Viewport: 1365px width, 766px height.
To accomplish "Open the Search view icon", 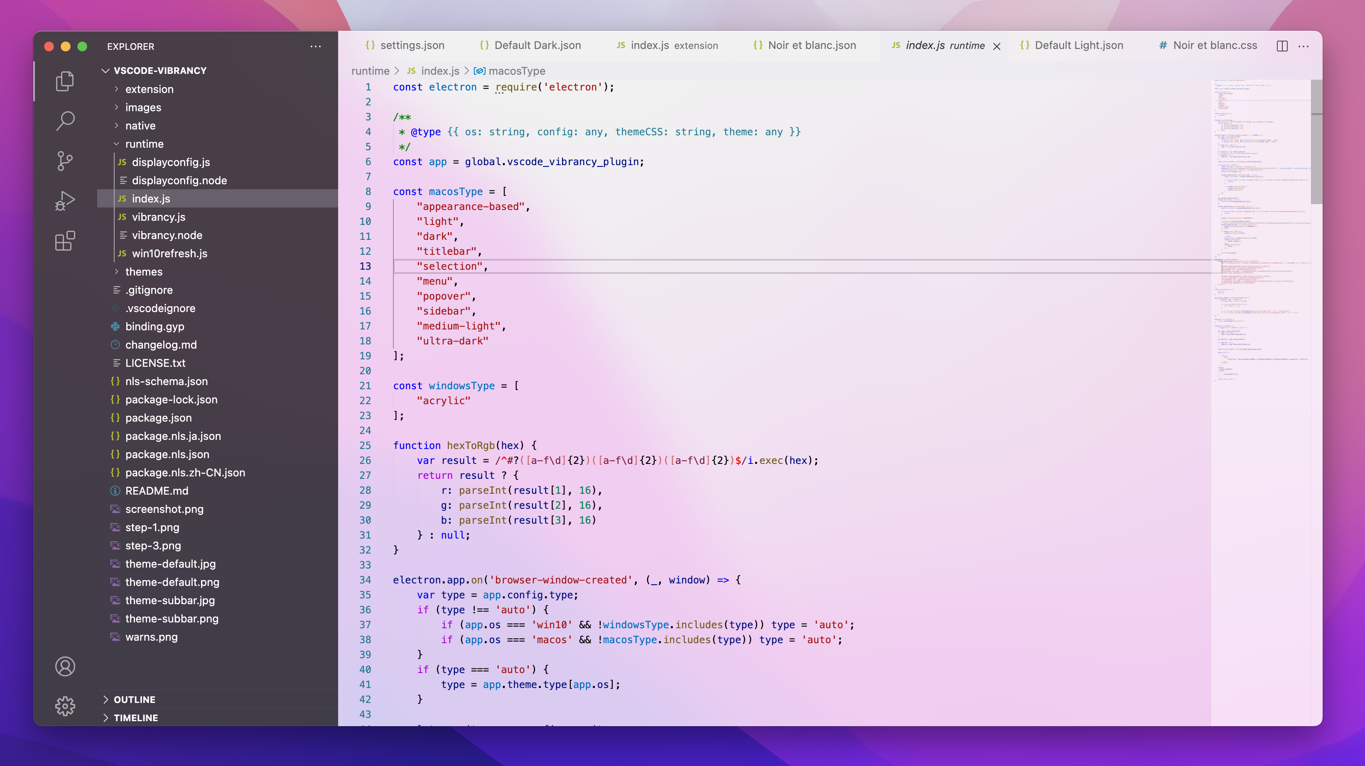I will point(65,121).
